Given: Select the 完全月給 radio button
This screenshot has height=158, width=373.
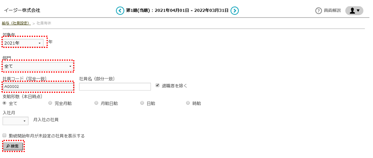Looking at the screenshot, I should pos(50,103).
